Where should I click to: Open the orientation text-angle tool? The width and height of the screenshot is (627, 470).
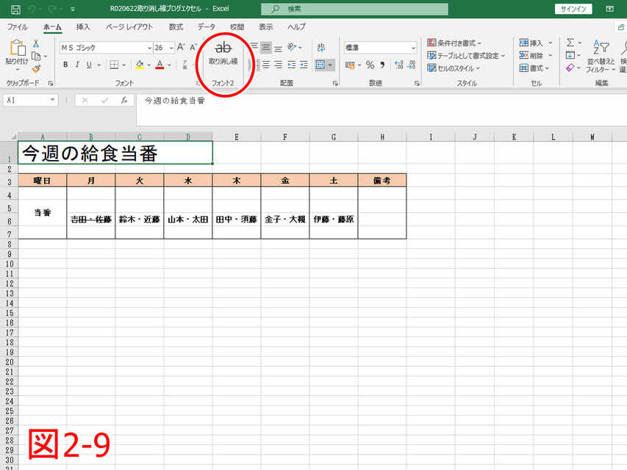tap(292, 48)
